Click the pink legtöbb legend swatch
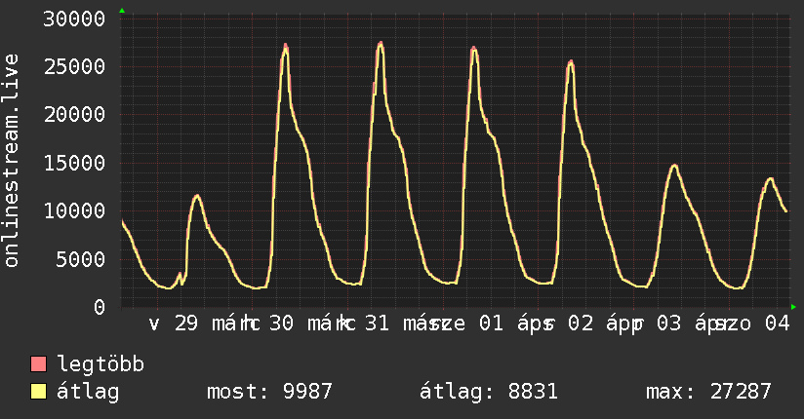 38,364
